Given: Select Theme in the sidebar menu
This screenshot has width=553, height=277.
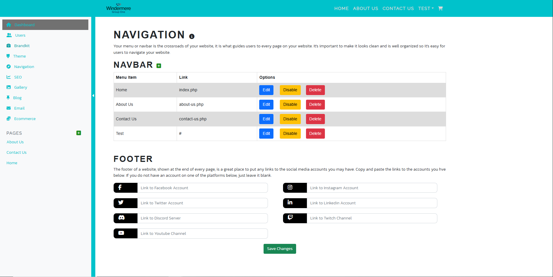Looking at the screenshot, I should click(19, 56).
